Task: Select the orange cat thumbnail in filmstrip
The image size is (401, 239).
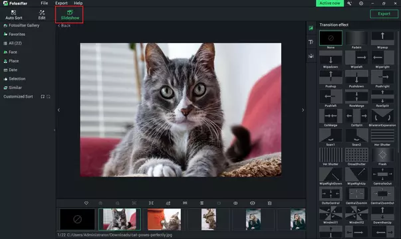Action: coord(164,219)
